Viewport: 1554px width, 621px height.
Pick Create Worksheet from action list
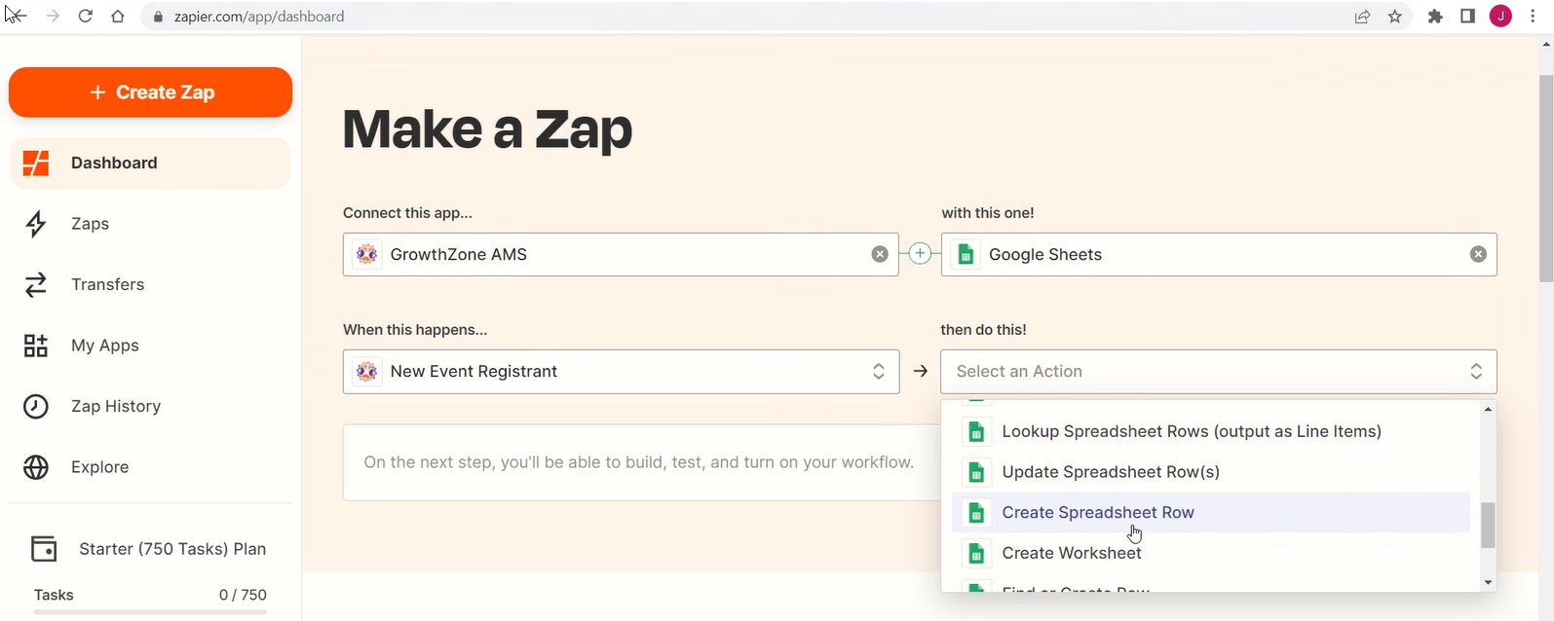point(1072,553)
